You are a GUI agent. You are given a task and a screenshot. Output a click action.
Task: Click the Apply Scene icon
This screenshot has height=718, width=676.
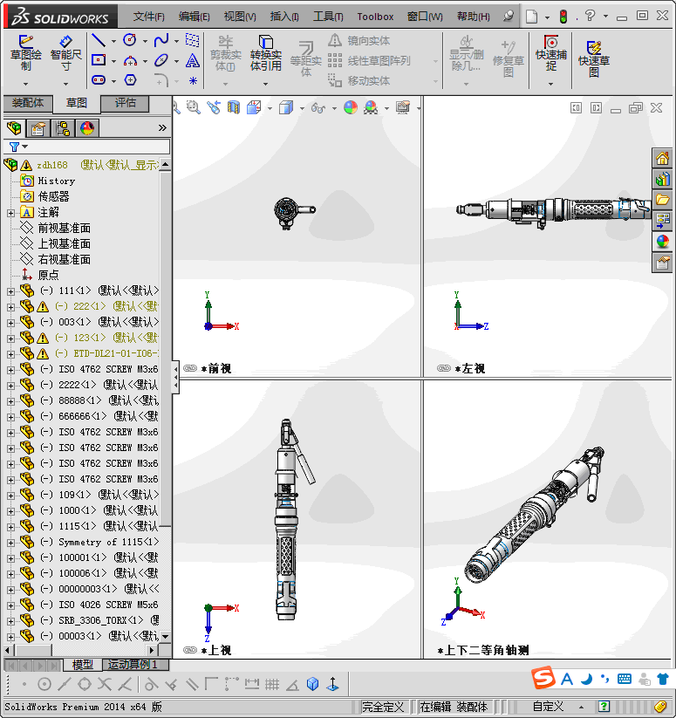(x=371, y=108)
